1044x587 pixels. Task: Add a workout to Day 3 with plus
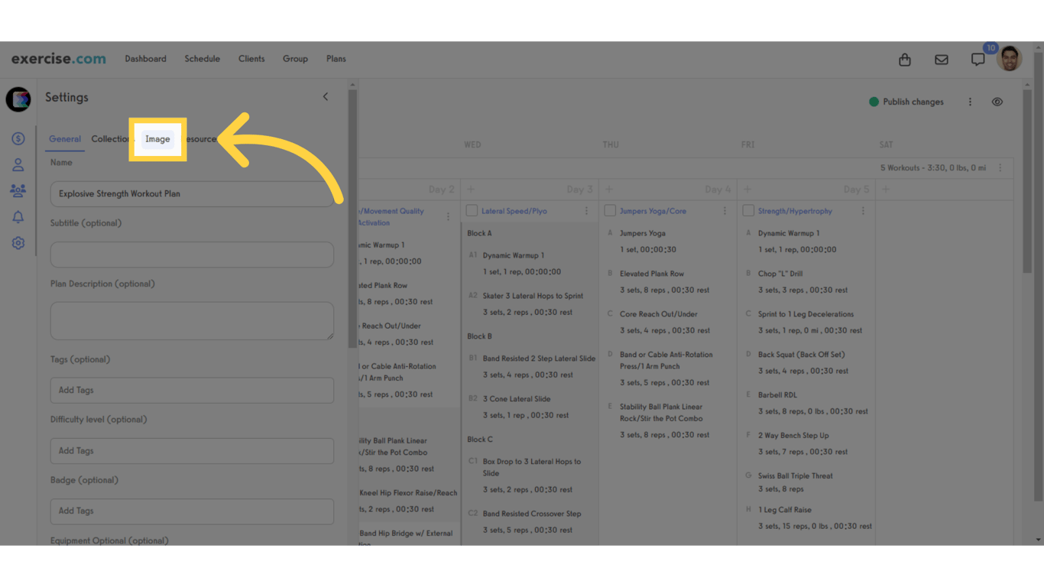click(x=471, y=189)
